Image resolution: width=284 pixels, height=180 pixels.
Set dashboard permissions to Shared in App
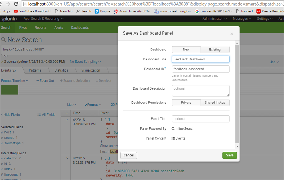[x=215, y=103]
